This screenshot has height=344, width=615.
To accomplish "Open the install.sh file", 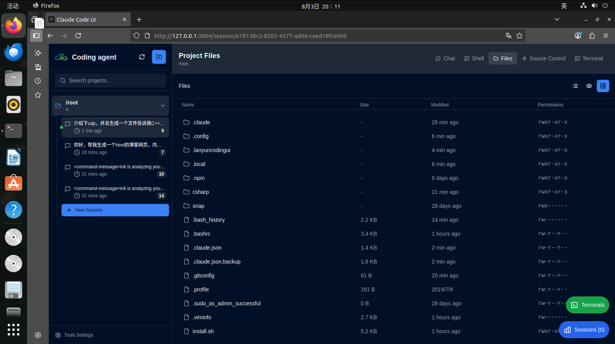I will 203,331.
